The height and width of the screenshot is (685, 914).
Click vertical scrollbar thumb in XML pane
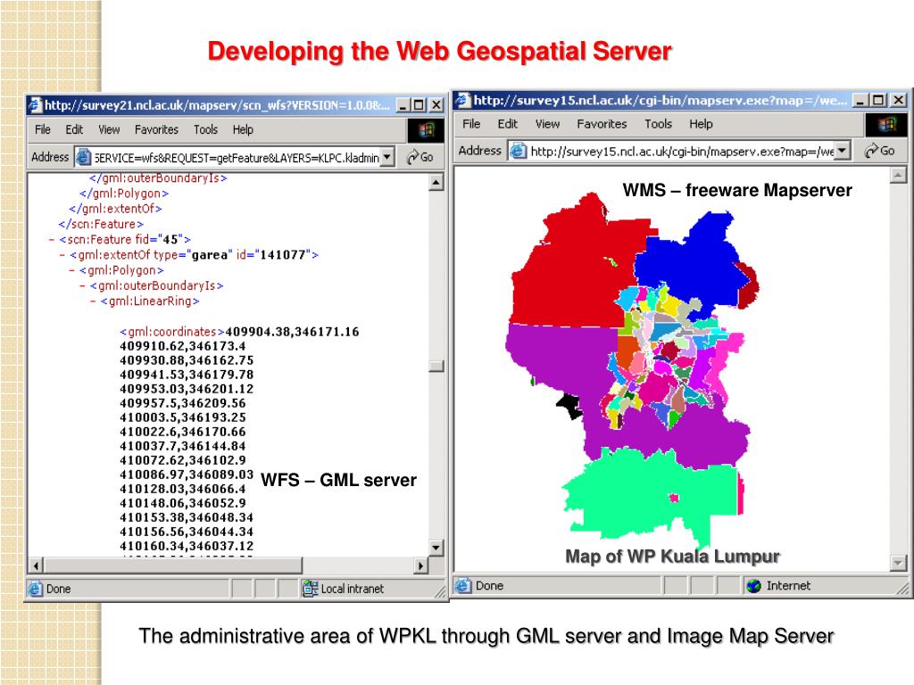coord(436,367)
